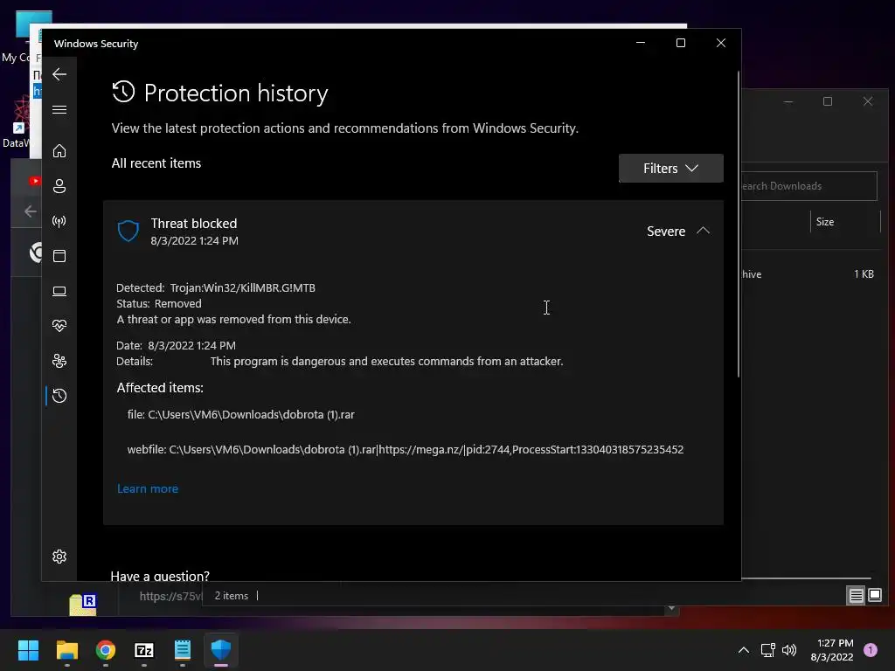Click the webfile mega.nz path entry

[406, 450]
